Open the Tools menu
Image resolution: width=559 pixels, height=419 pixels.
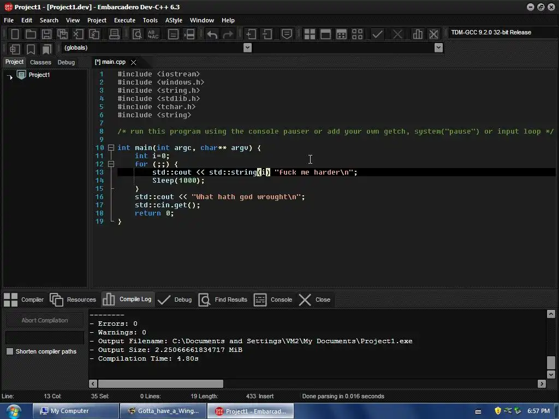click(150, 20)
